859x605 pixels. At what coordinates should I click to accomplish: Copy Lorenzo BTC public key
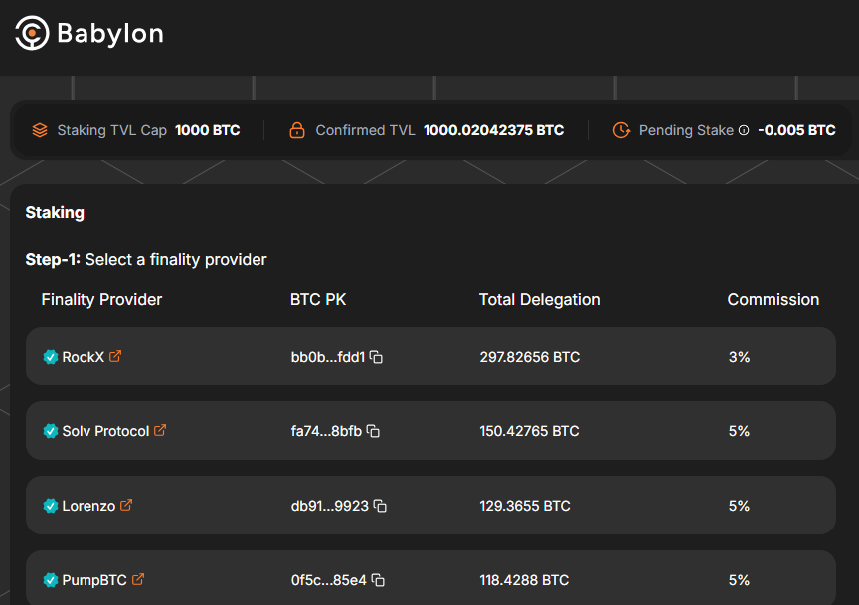[x=380, y=506]
